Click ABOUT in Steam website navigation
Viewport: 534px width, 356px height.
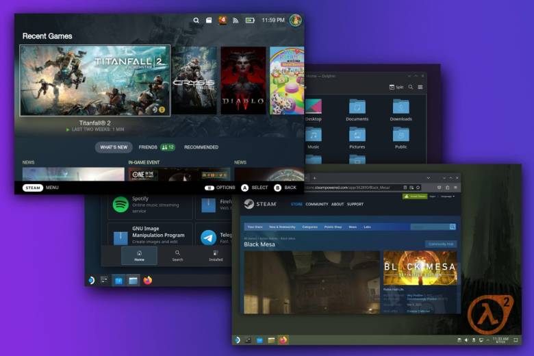click(338, 204)
